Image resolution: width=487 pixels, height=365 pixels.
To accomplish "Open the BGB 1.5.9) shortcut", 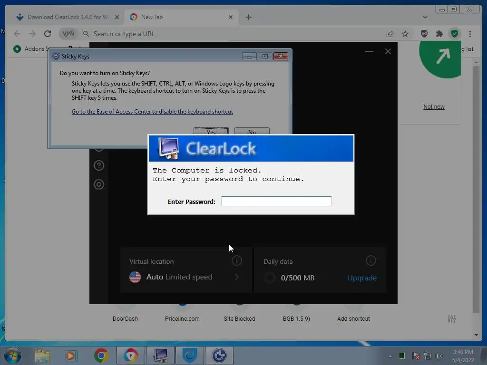I will [296, 319].
